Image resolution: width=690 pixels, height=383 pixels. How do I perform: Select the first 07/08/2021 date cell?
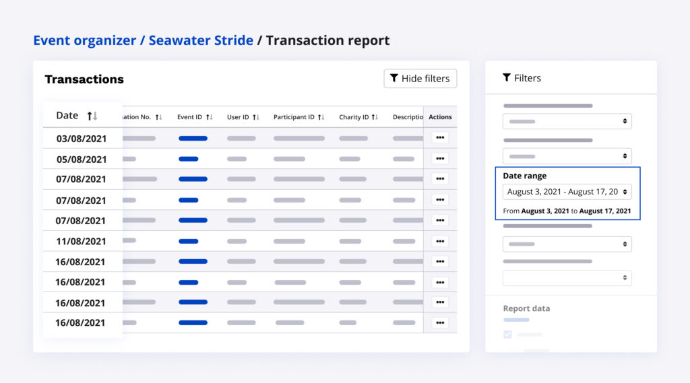pyautogui.click(x=81, y=179)
